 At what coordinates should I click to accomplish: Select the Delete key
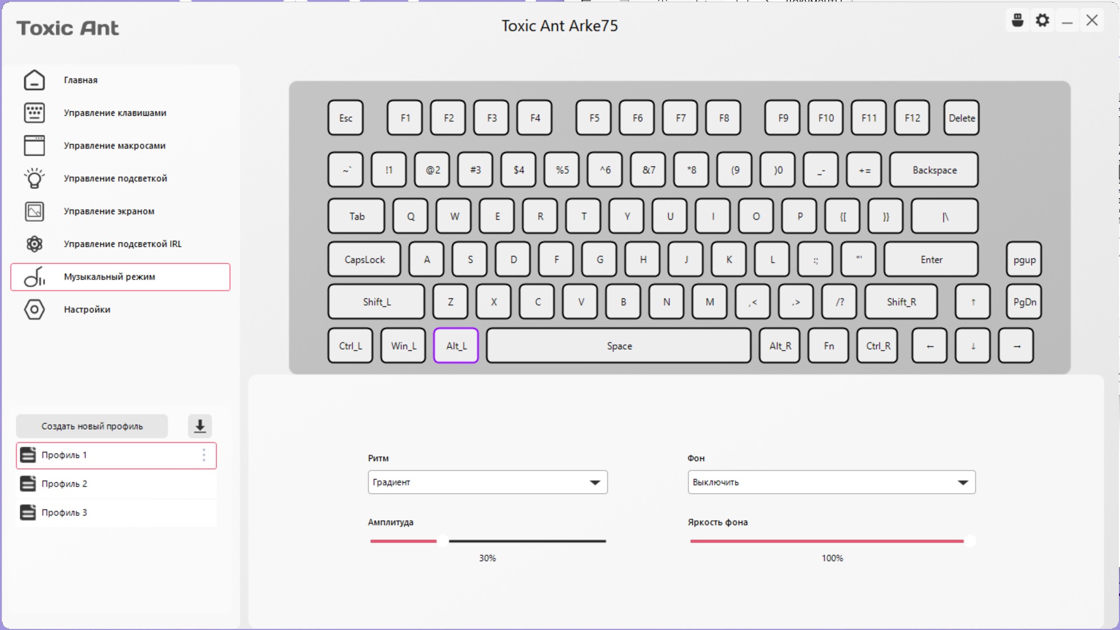[x=962, y=118]
